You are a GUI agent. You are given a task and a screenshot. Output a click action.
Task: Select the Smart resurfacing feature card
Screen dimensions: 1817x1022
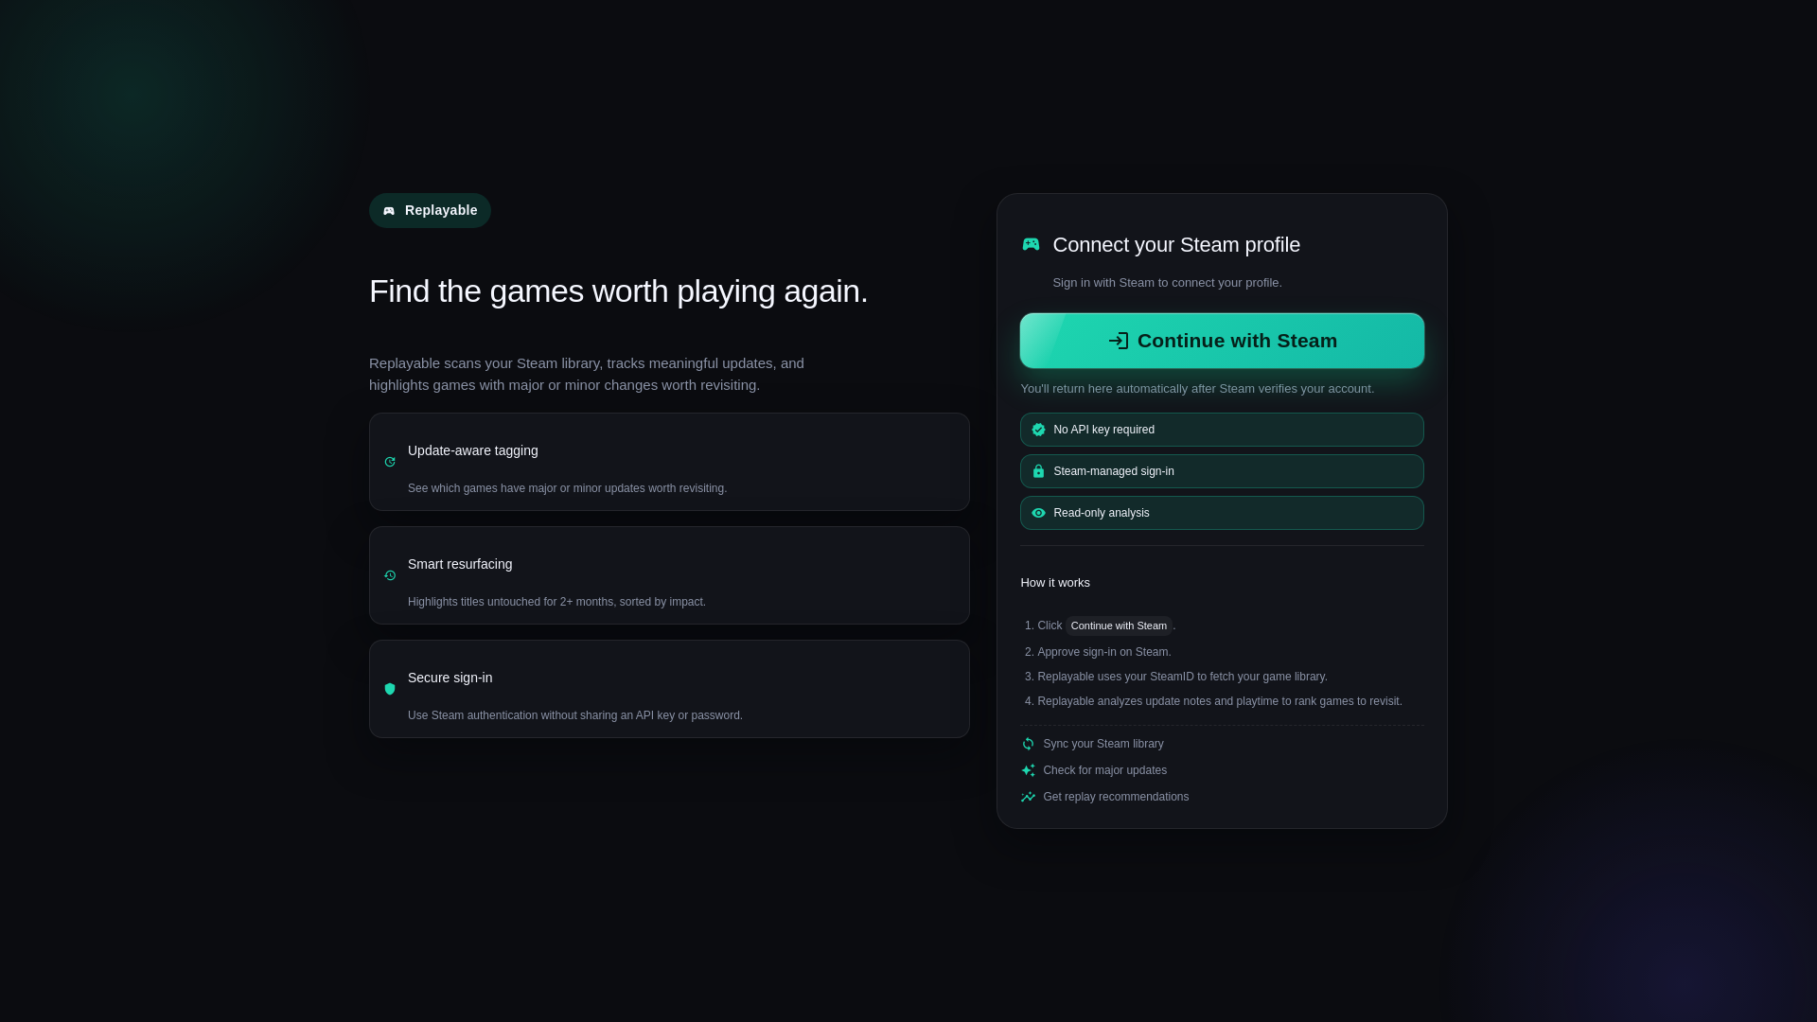tap(668, 575)
